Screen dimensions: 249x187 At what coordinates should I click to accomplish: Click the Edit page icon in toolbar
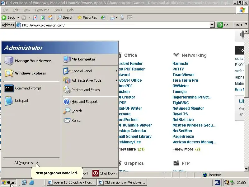tap(130, 17)
